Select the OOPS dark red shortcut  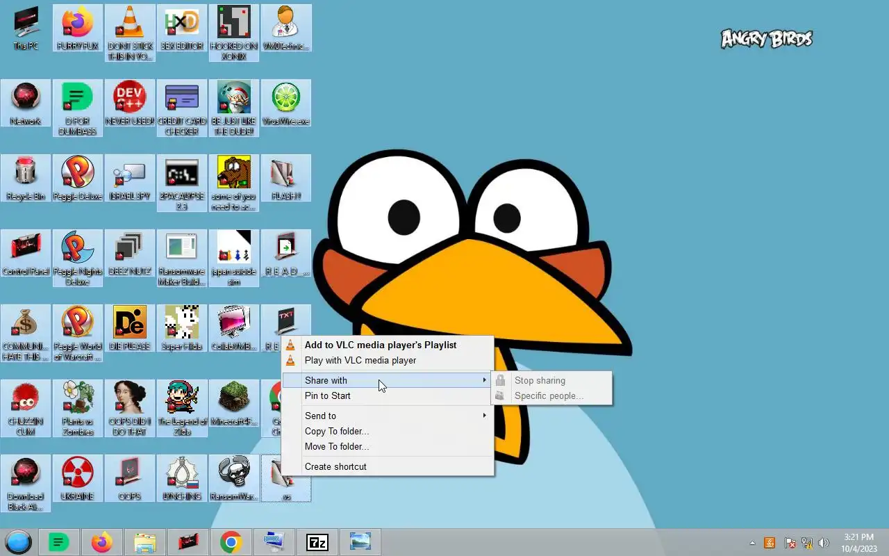(x=130, y=479)
